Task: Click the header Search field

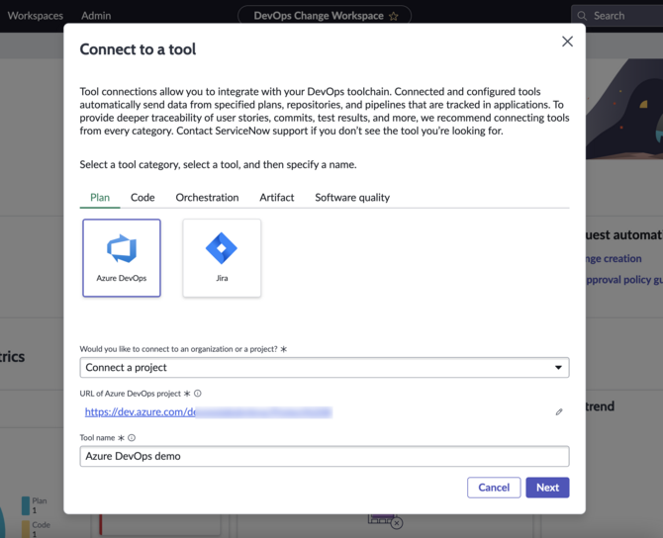Action: pos(616,16)
